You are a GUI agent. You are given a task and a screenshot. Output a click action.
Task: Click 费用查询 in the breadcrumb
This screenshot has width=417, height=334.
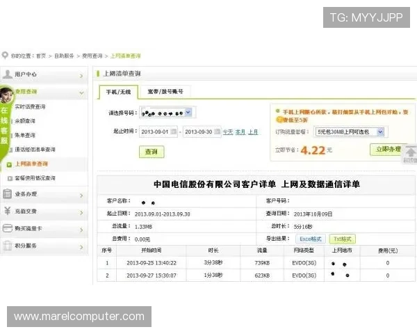(x=92, y=56)
